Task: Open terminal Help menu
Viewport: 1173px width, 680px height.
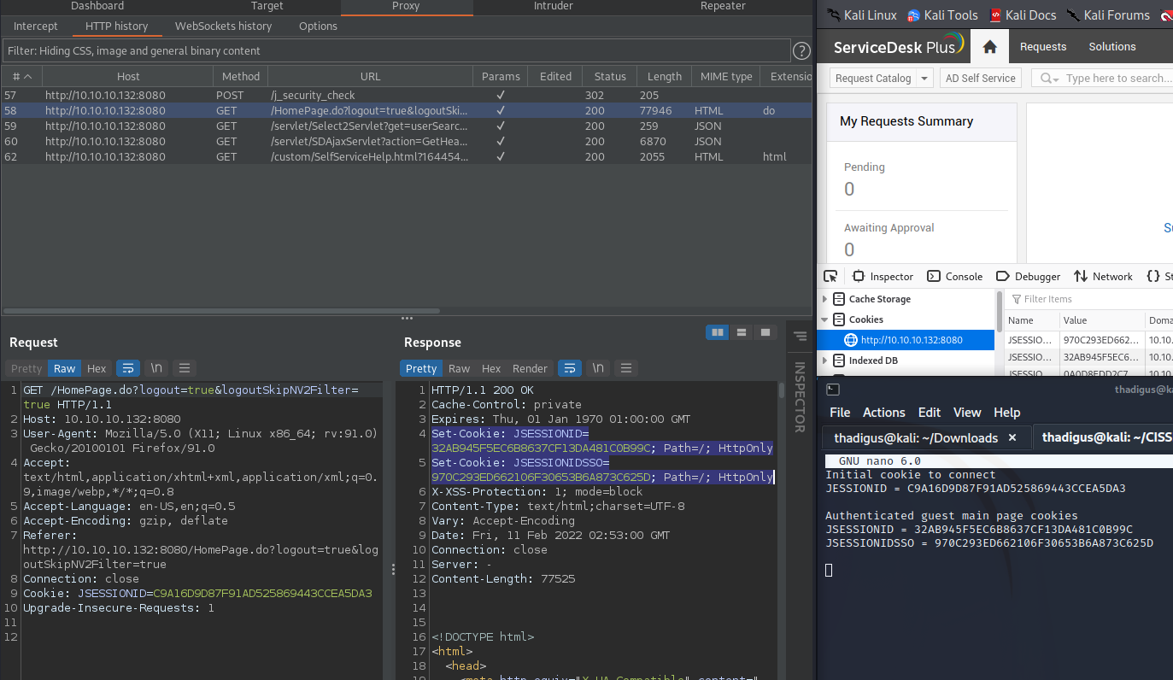Action: [1006, 412]
